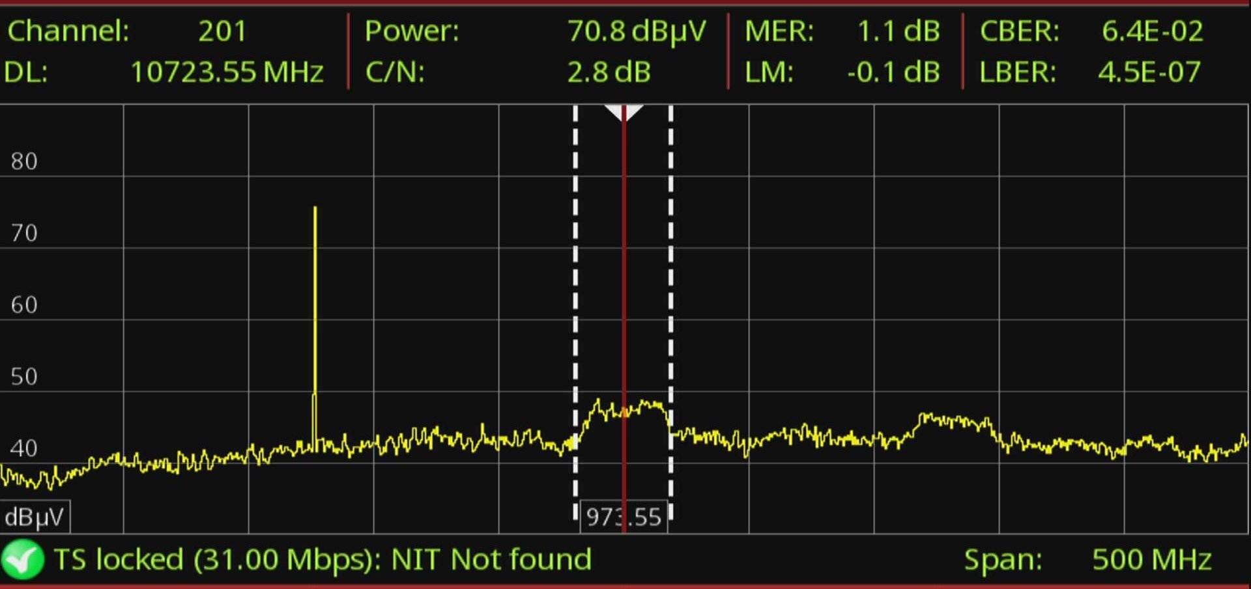
Task: Open the dBµV unit selector
Action: click(35, 517)
